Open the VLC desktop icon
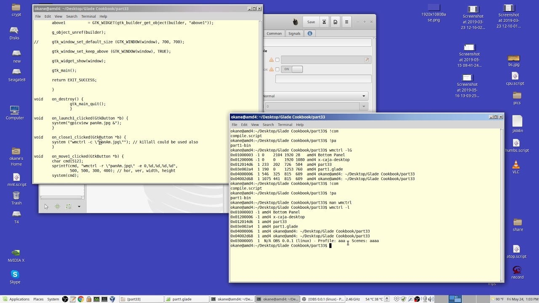 coord(516,167)
